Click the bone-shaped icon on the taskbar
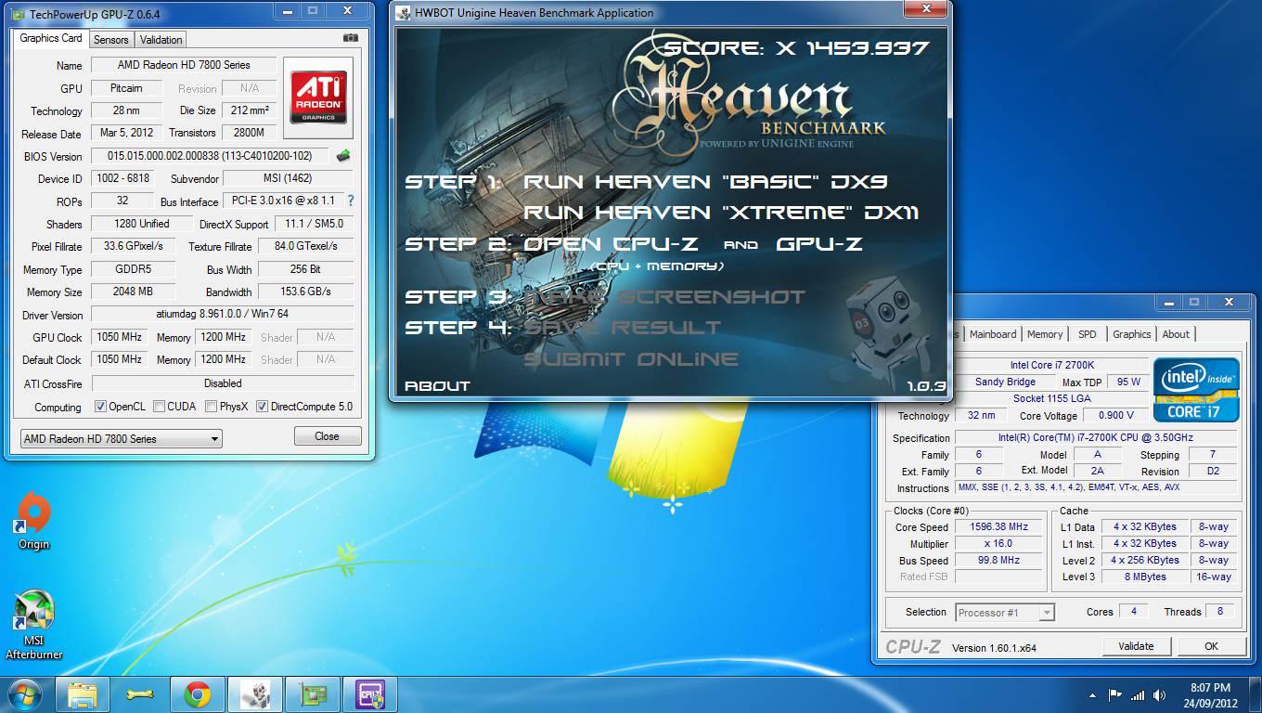The width and height of the screenshot is (1262, 713). [x=139, y=694]
